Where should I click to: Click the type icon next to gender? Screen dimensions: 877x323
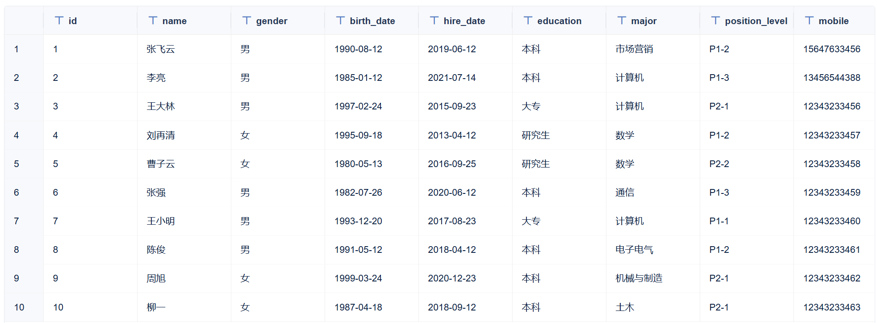coord(246,21)
